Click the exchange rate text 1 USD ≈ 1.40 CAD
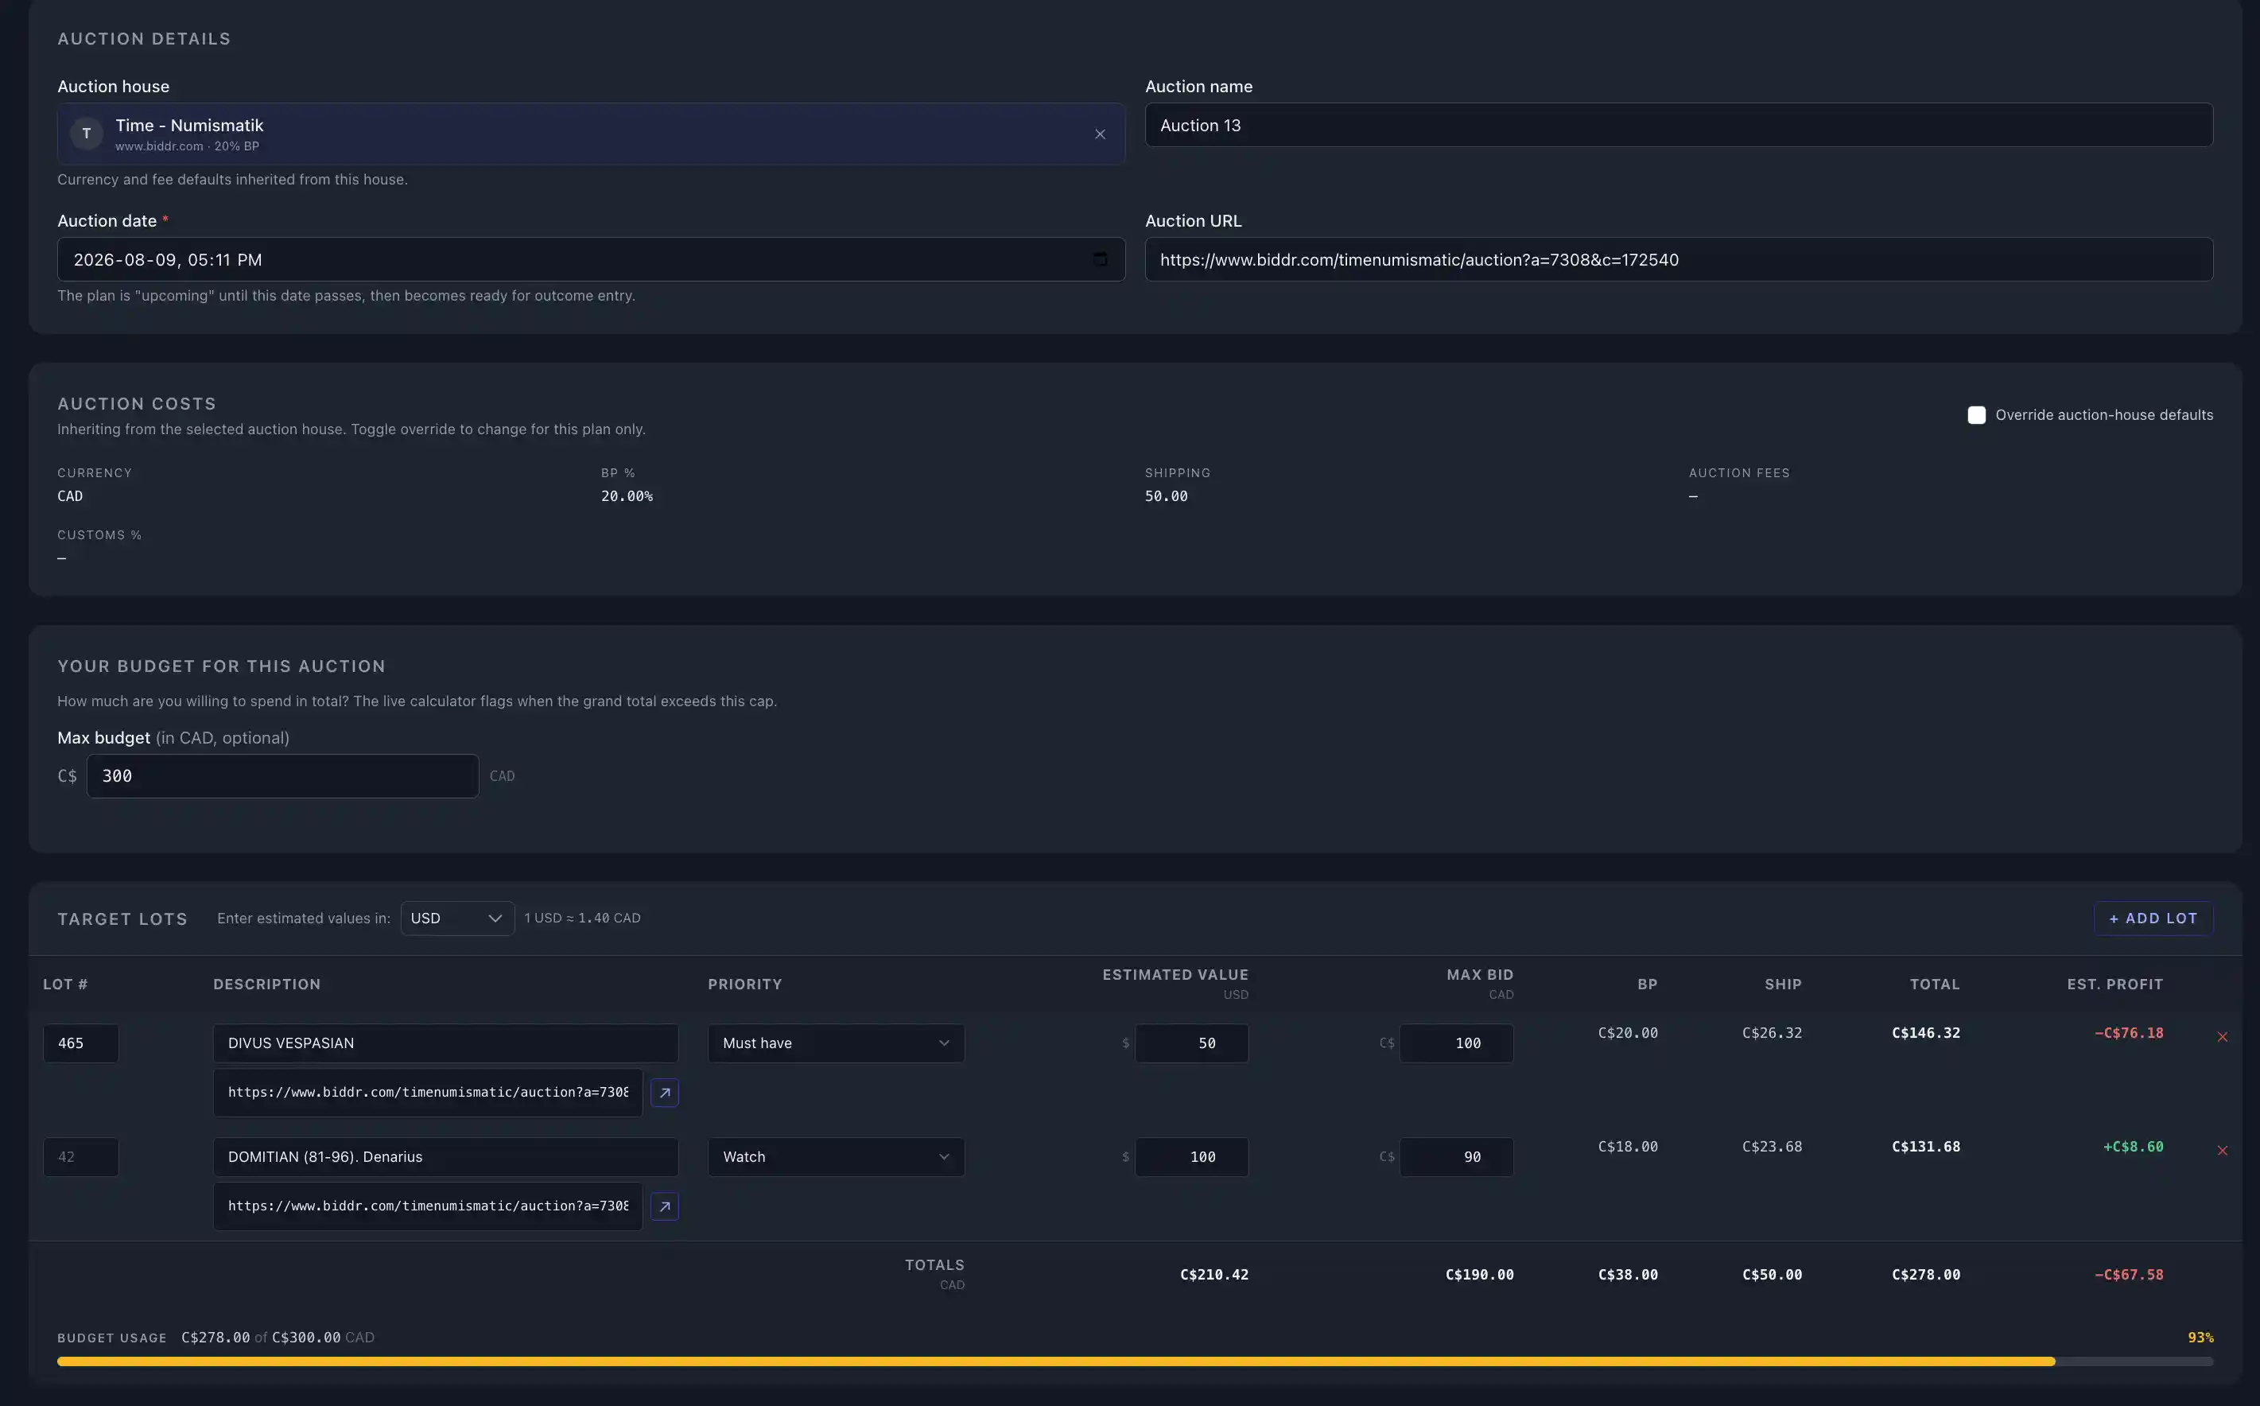 [x=582, y=918]
